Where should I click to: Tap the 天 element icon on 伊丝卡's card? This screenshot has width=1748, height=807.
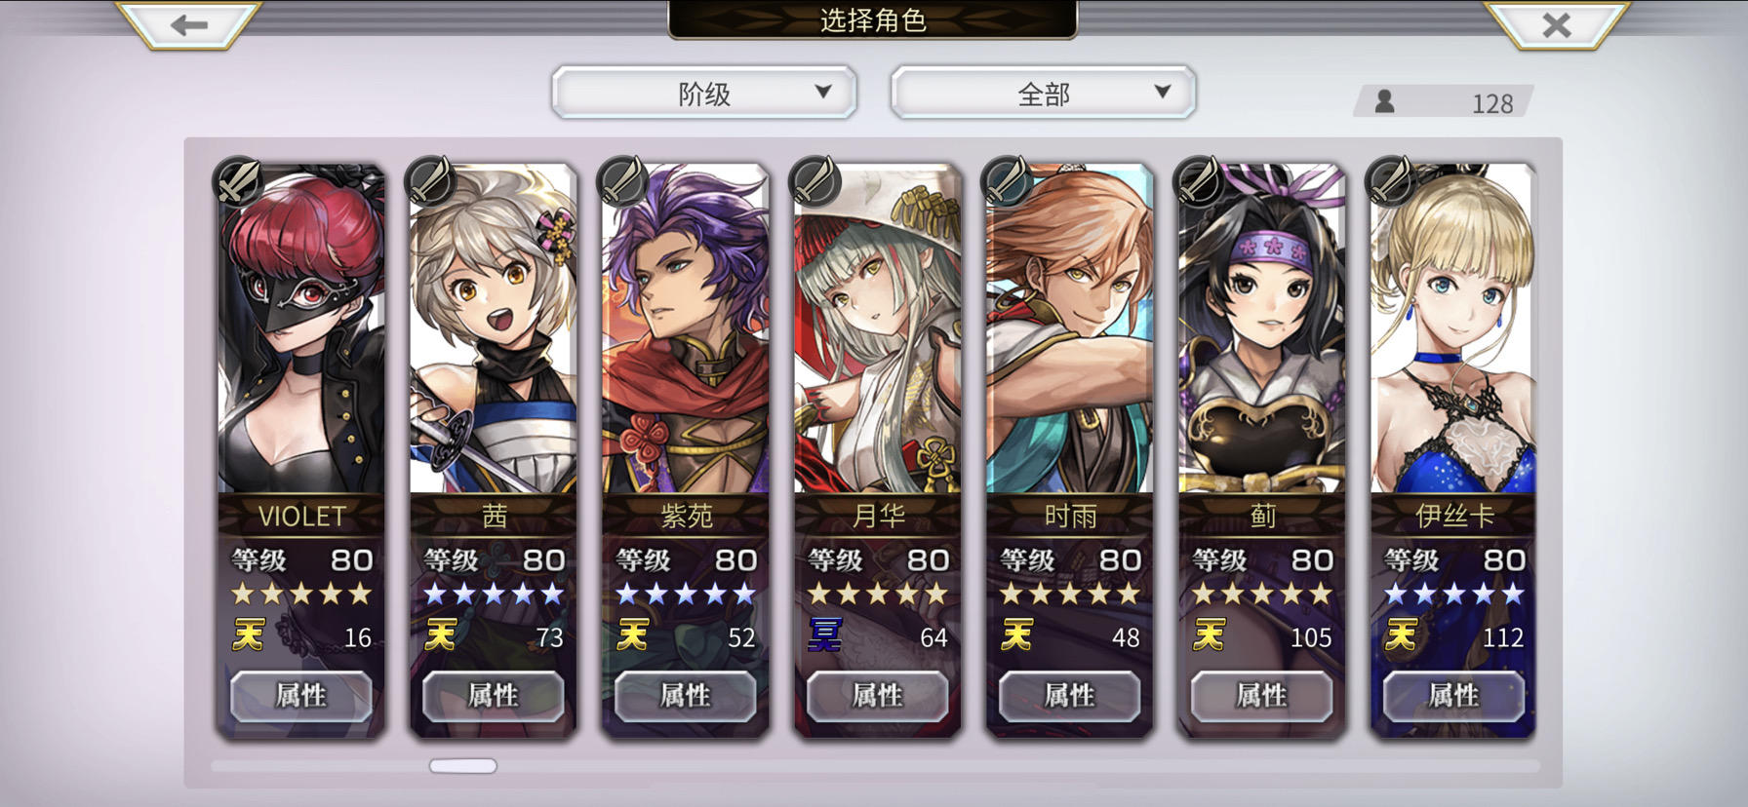[1401, 635]
